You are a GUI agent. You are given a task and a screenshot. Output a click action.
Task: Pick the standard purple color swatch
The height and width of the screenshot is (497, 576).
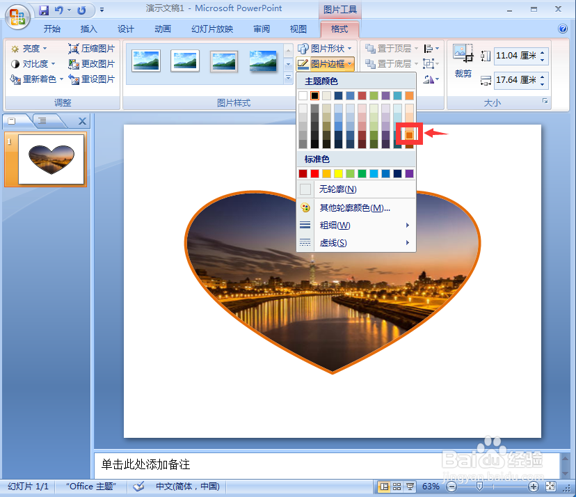tap(409, 173)
